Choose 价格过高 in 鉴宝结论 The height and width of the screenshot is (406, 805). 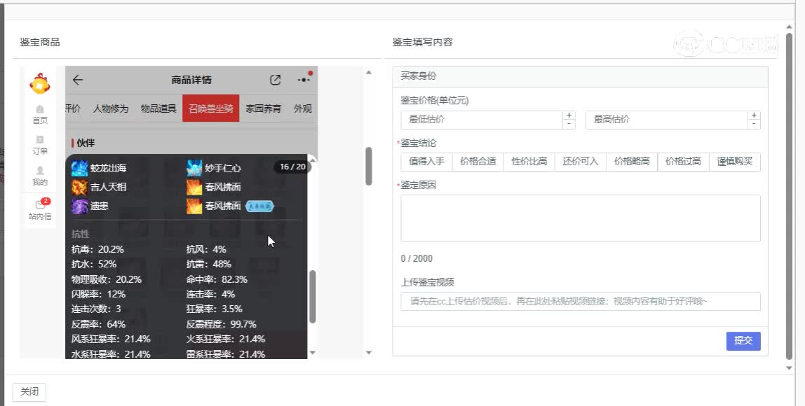pyautogui.click(x=682, y=162)
